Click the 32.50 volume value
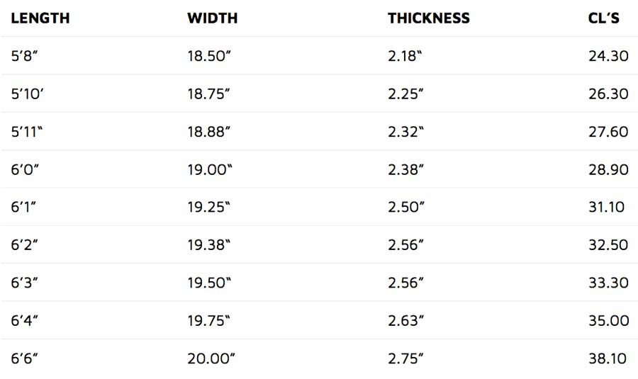This screenshot has height=379, width=638. 608,245
